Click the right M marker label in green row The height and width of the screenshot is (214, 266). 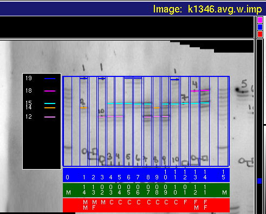click(x=224, y=192)
